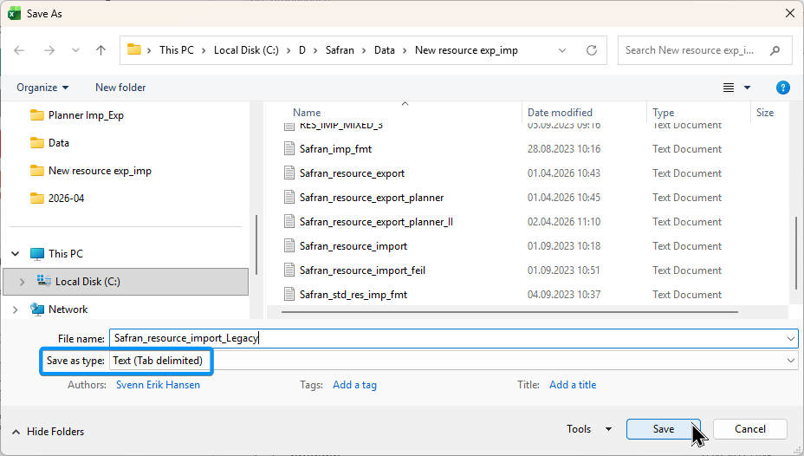This screenshot has height=456, width=804.
Task: Click the Add a tag link
Action: (x=354, y=385)
